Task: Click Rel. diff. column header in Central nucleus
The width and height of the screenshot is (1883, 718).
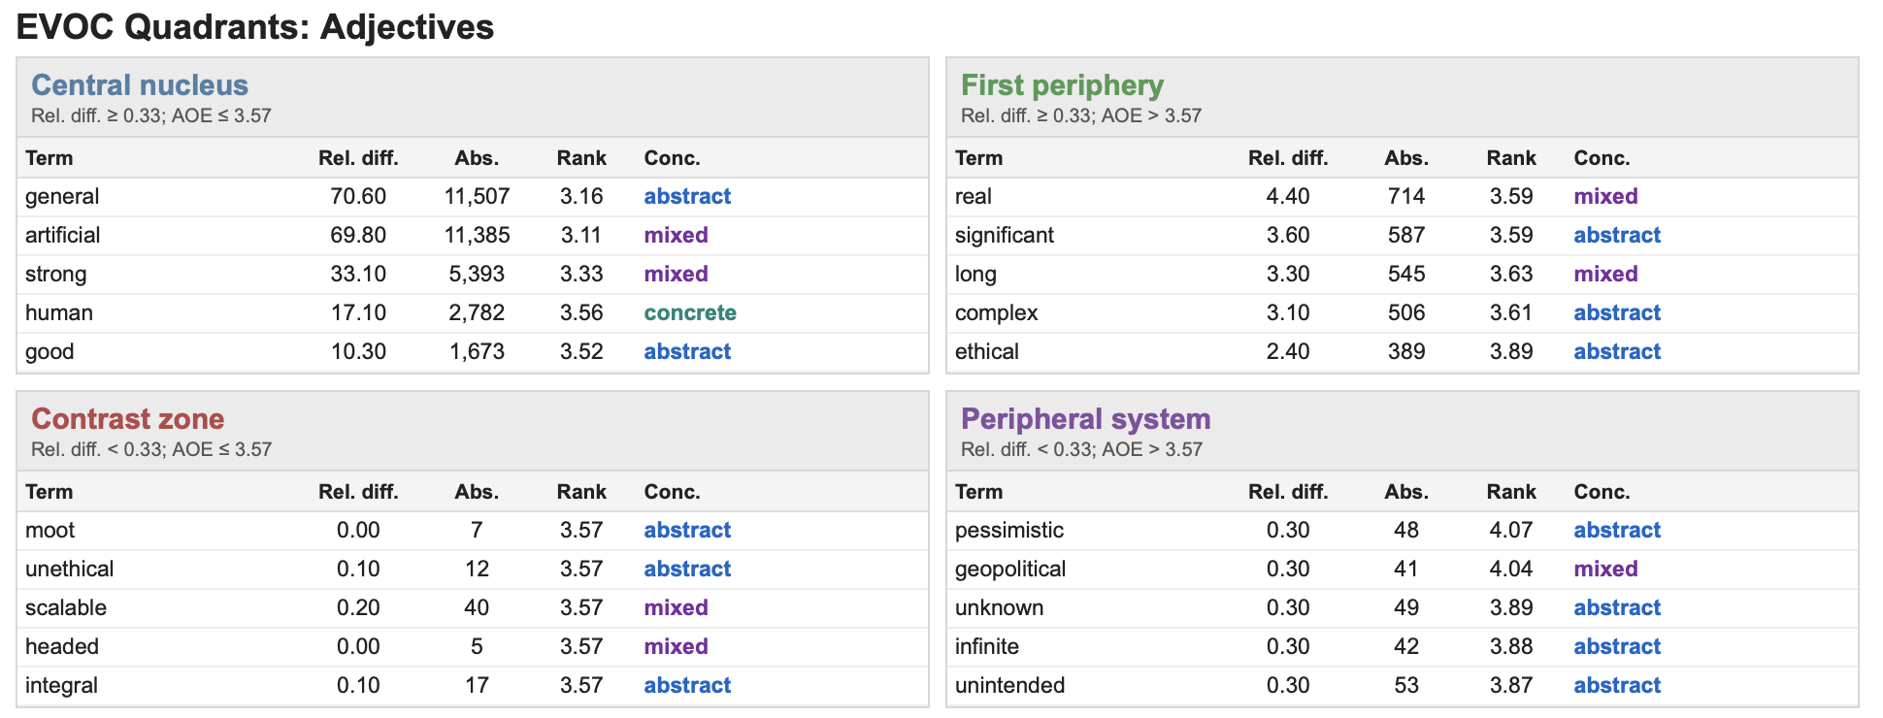Action: pyautogui.click(x=358, y=158)
